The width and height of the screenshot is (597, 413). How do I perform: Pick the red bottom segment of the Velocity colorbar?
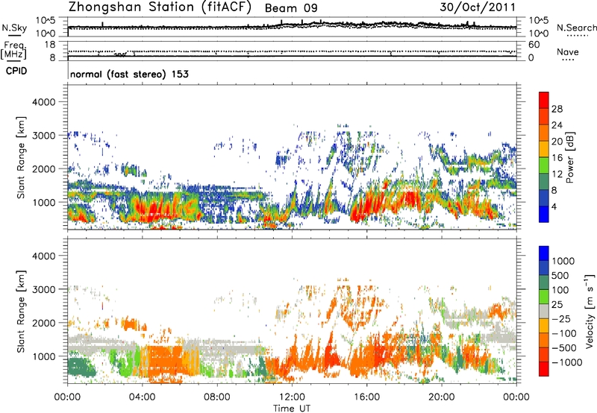(544, 369)
